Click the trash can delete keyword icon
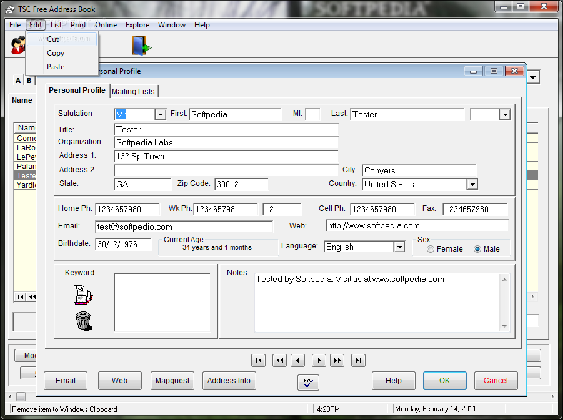This screenshot has width=563, height=420. tap(83, 321)
